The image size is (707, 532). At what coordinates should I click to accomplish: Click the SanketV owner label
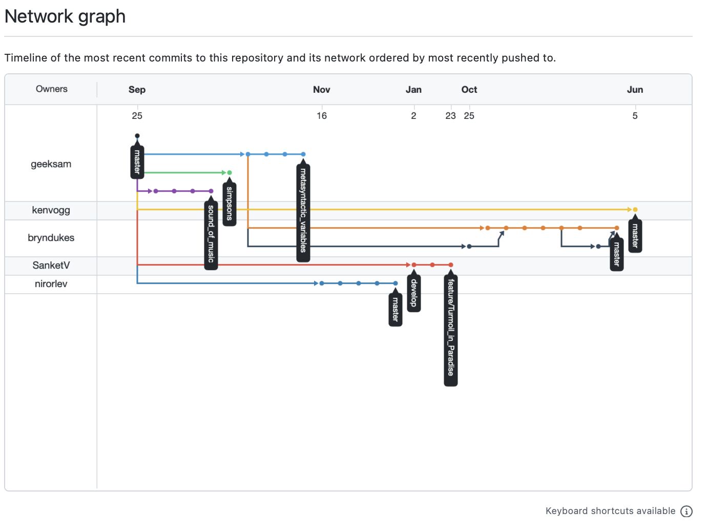(x=51, y=265)
